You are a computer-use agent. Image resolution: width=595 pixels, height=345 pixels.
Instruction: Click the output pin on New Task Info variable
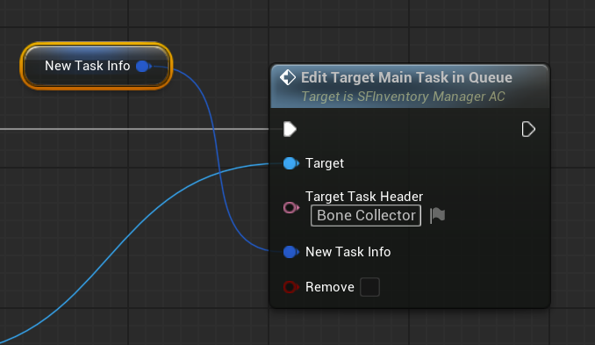(x=144, y=66)
